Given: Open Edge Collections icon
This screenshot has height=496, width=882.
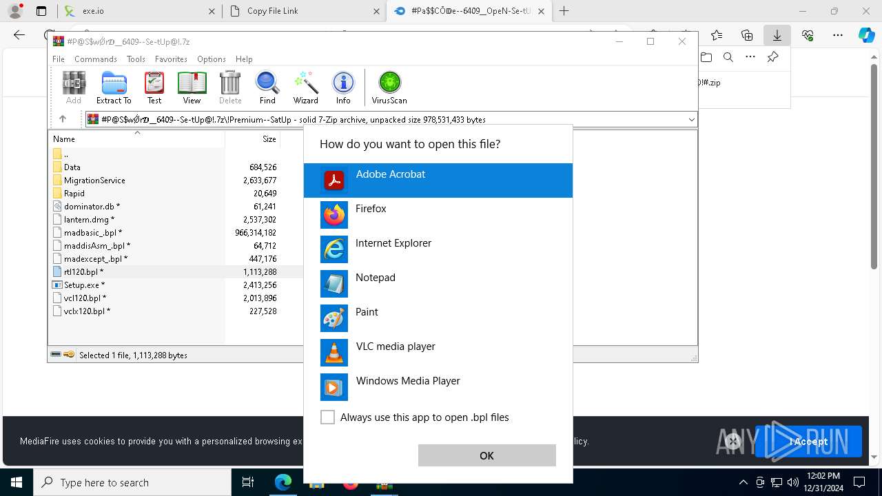Looking at the screenshot, I should click(x=747, y=35).
